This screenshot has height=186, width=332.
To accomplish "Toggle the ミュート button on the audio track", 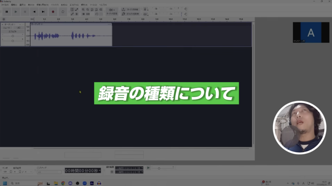I will pyautogui.click(x=6, y=28).
